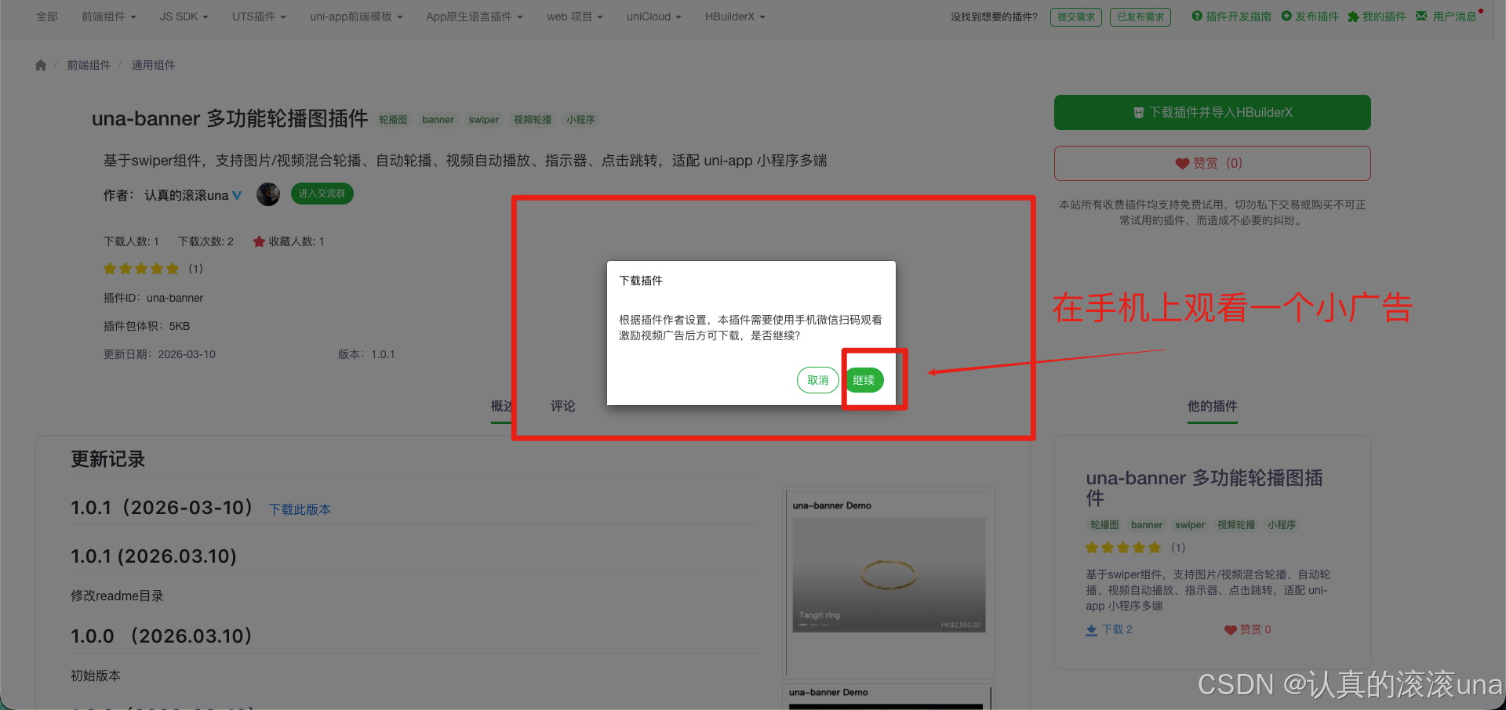Click sidebar plugin title una-banner 多功能轮播图插件
This screenshot has width=1506, height=710.
click(1204, 487)
